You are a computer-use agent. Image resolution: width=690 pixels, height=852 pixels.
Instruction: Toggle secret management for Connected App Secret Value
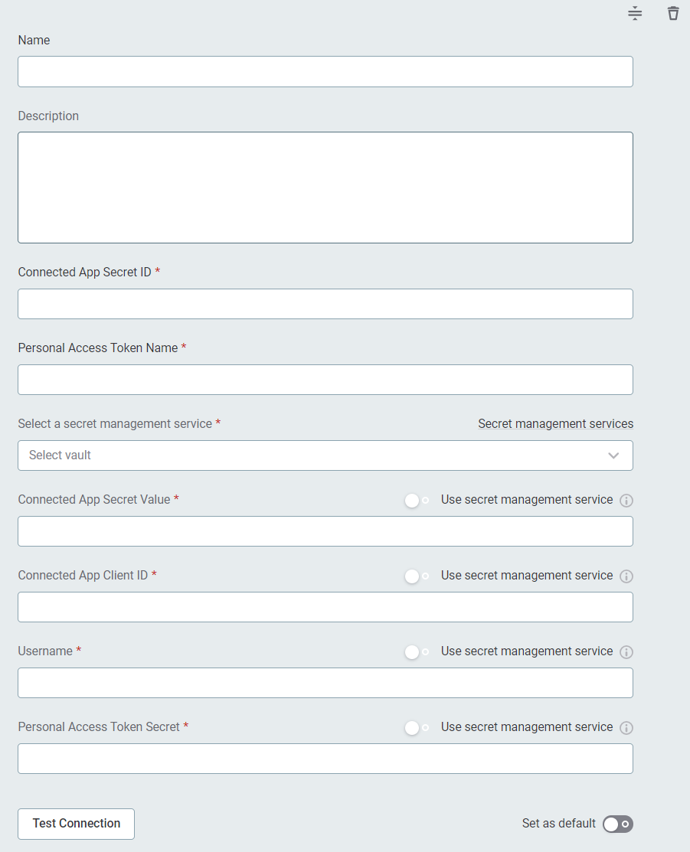[417, 500]
